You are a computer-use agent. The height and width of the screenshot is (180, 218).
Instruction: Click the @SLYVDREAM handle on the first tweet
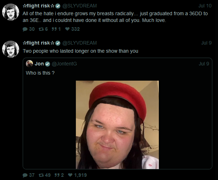click(x=79, y=6)
